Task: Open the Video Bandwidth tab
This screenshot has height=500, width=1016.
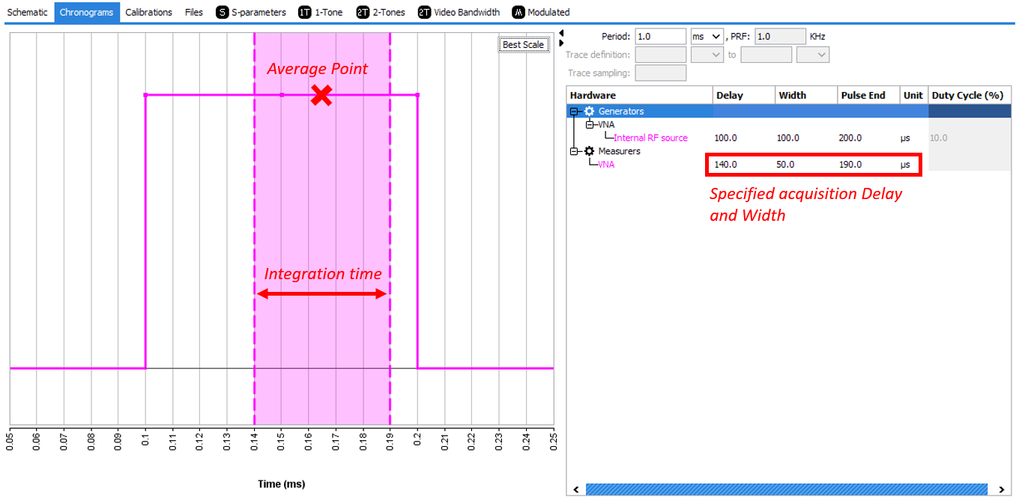Action: [x=459, y=12]
